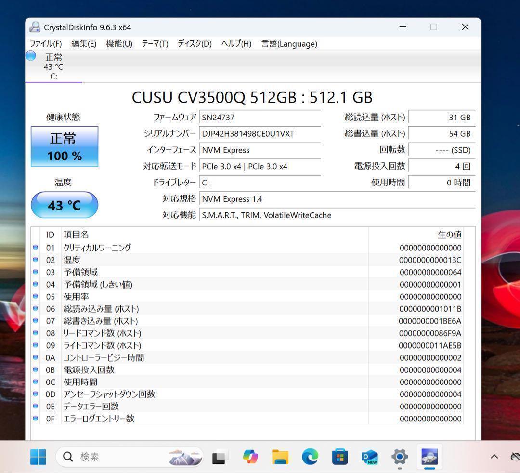Open the ヘルプ(H) menu
520x473 pixels.
point(236,44)
